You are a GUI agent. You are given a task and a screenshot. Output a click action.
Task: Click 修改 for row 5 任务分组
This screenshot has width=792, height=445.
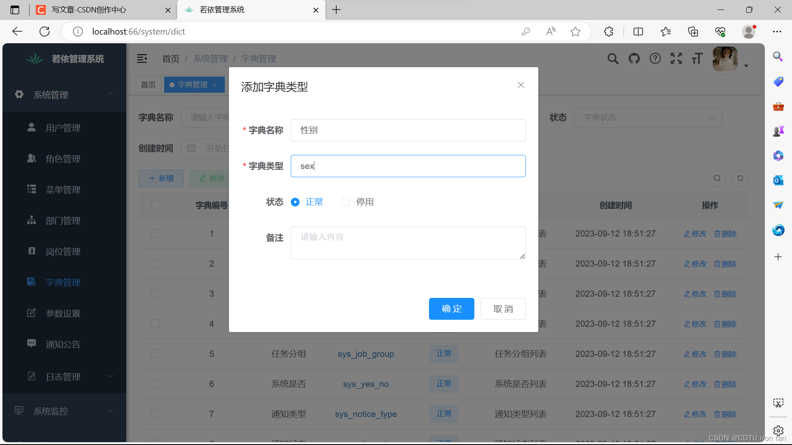(695, 354)
